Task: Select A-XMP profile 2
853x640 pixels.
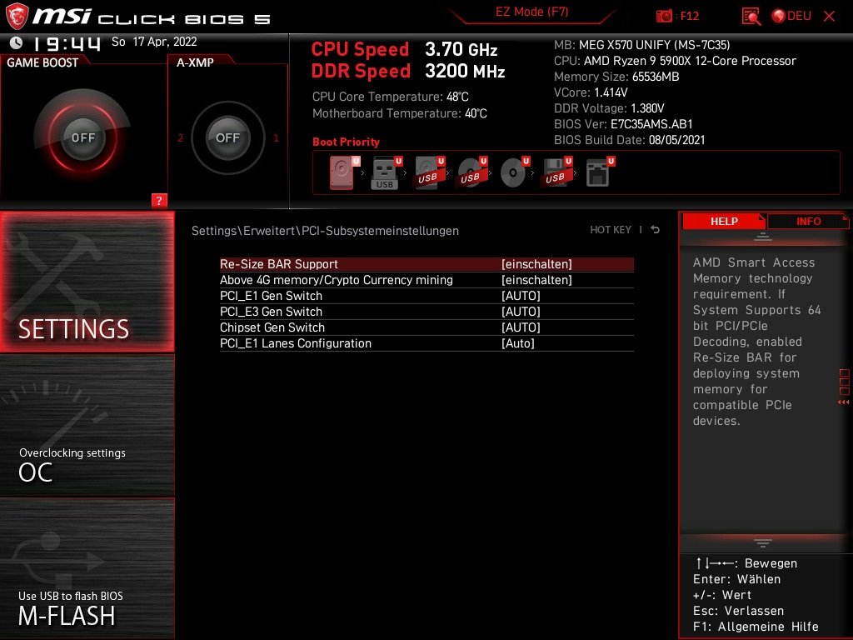Action: 180,138
